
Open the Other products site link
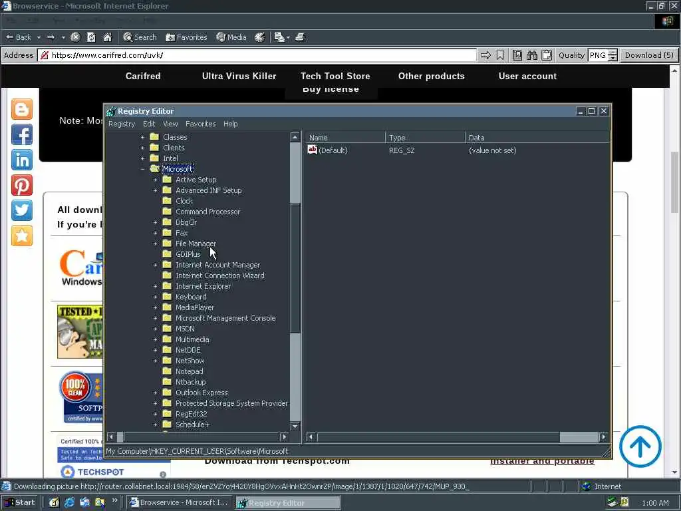tap(431, 76)
